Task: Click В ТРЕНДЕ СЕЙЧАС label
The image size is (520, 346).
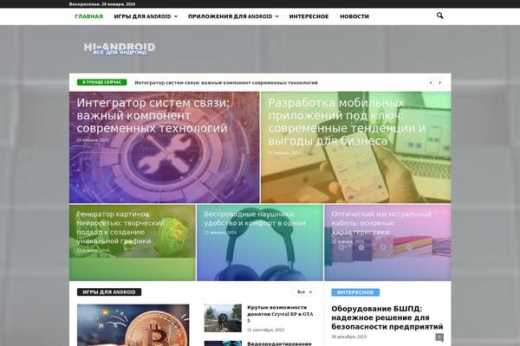Action: pos(101,82)
